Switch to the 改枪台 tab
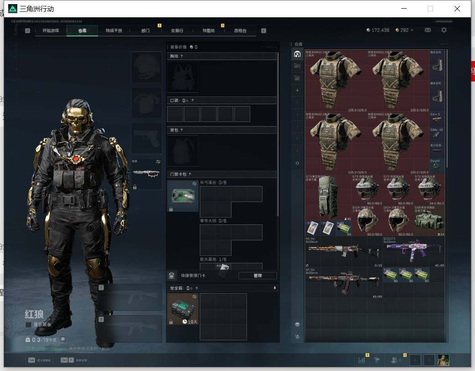This screenshot has width=475, height=371. click(x=240, y=30)
